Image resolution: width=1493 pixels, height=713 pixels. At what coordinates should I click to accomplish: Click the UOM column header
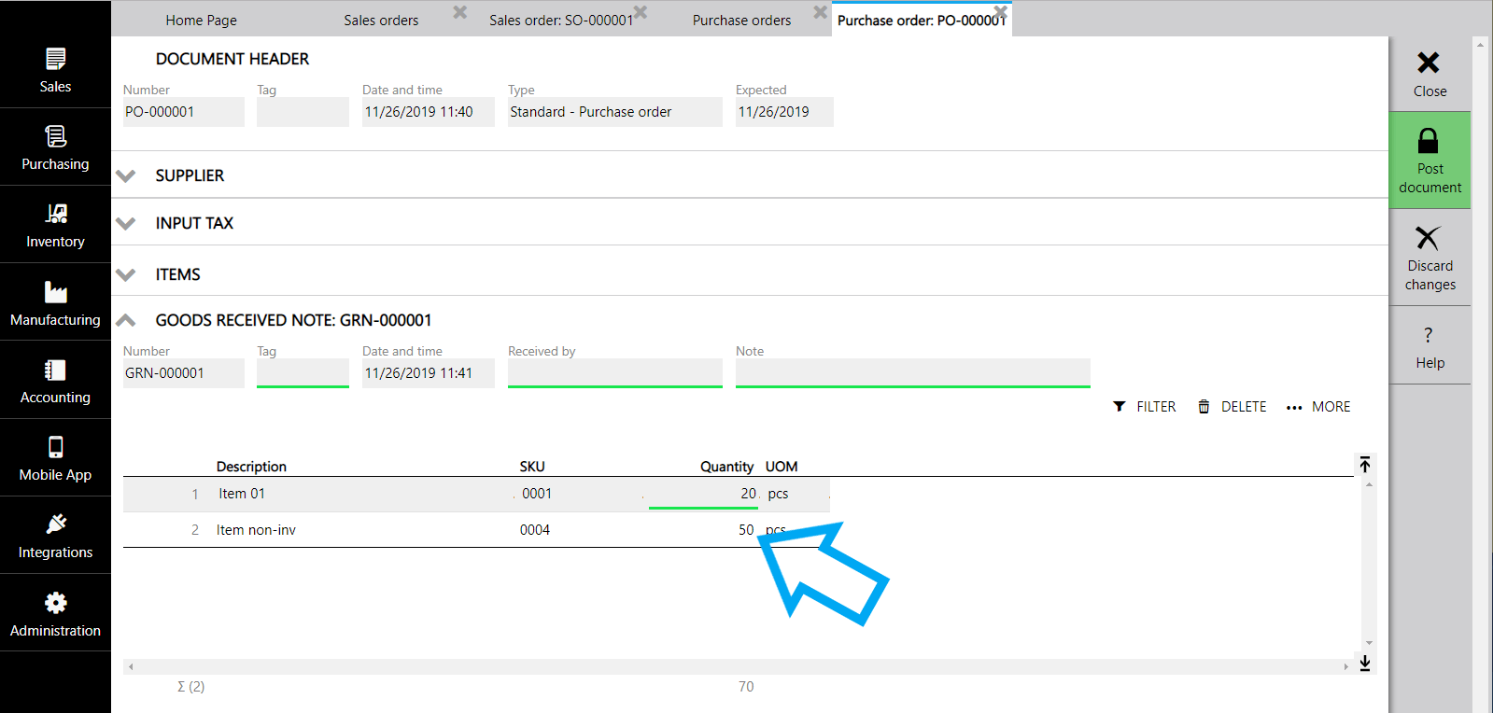click(782, 467)
